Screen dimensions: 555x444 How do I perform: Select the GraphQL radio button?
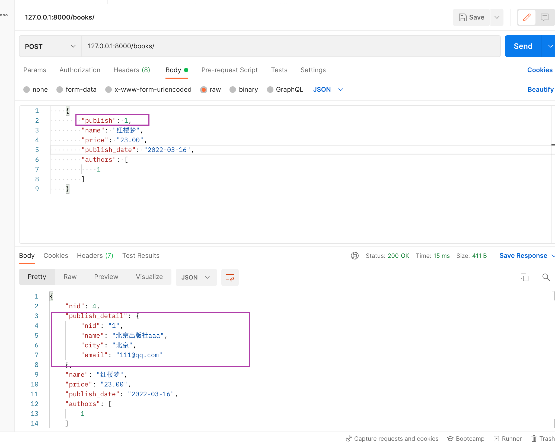[x=270, y=90]
